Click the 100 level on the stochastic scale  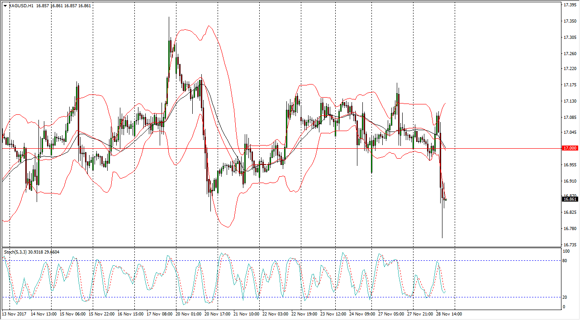566,251
